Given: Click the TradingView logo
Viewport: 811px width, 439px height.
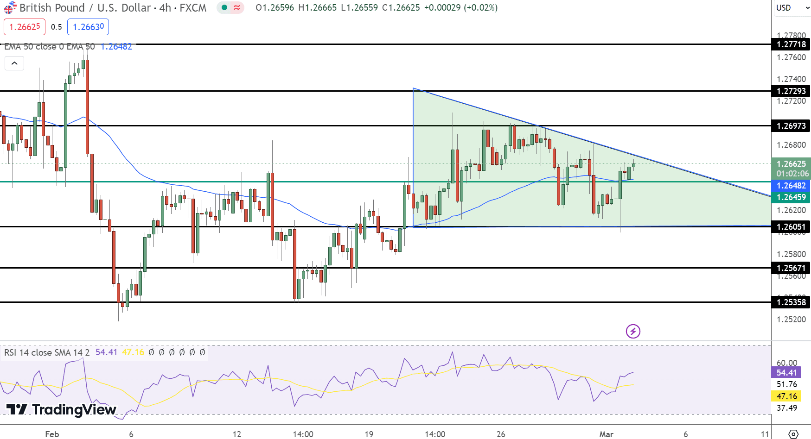Looking at the screenshot, I should [x=61, y=409].
